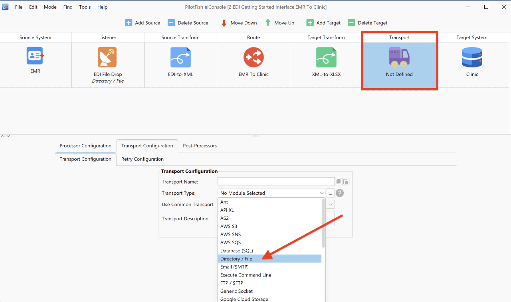Click the Move Up toolbar button
Image resolution: width=511 pixels, height=302 pixels.
click(279, 23)
